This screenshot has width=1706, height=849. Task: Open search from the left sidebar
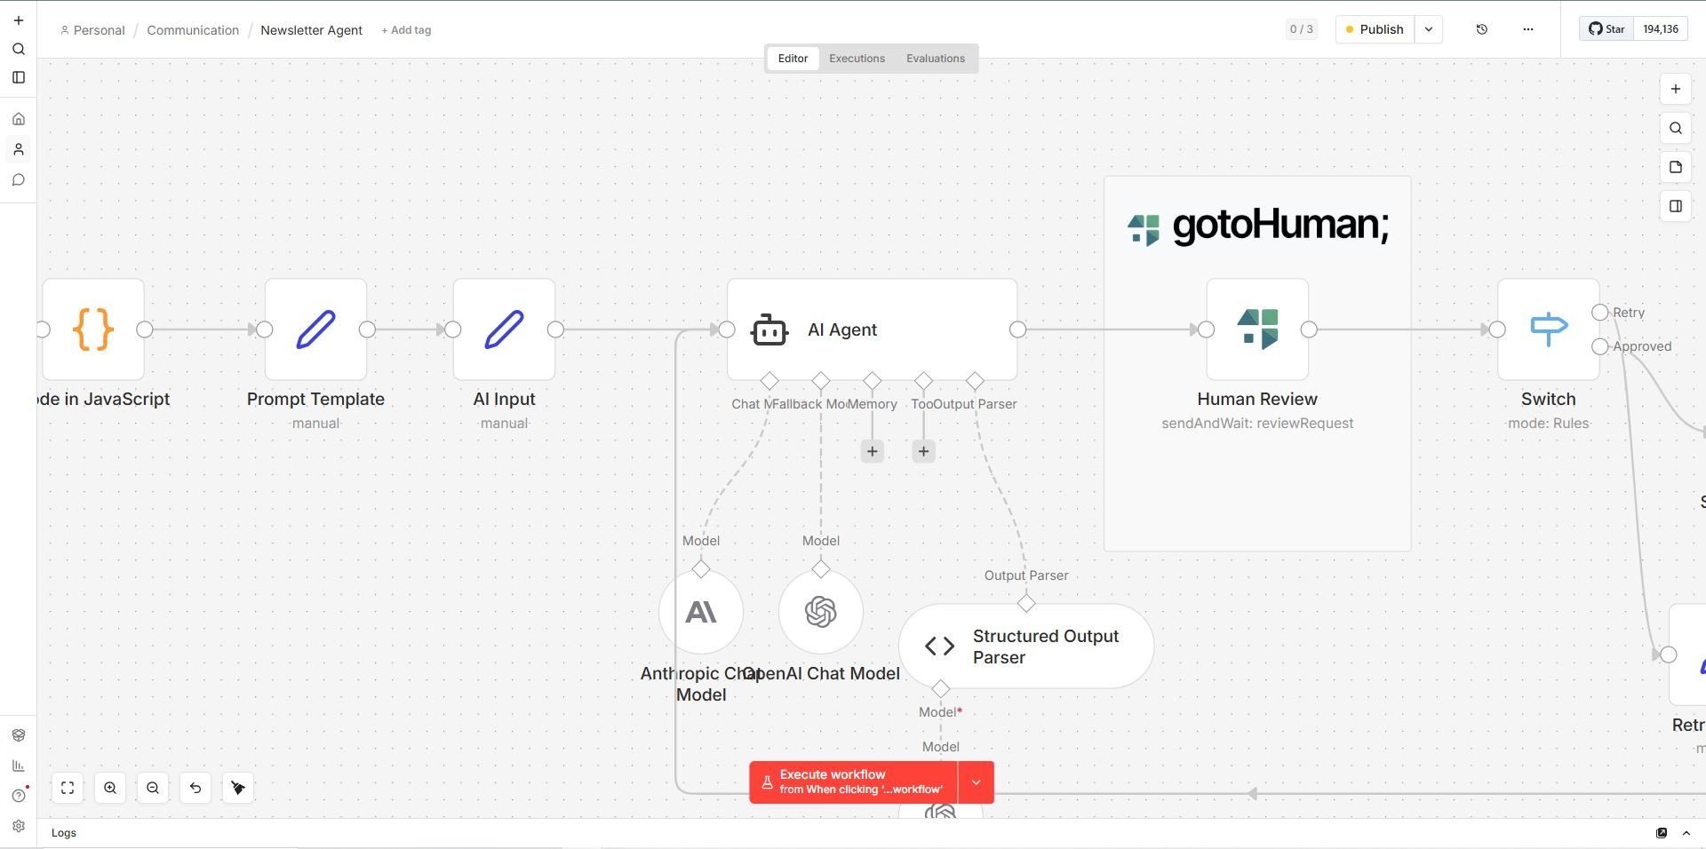[19, 49]
